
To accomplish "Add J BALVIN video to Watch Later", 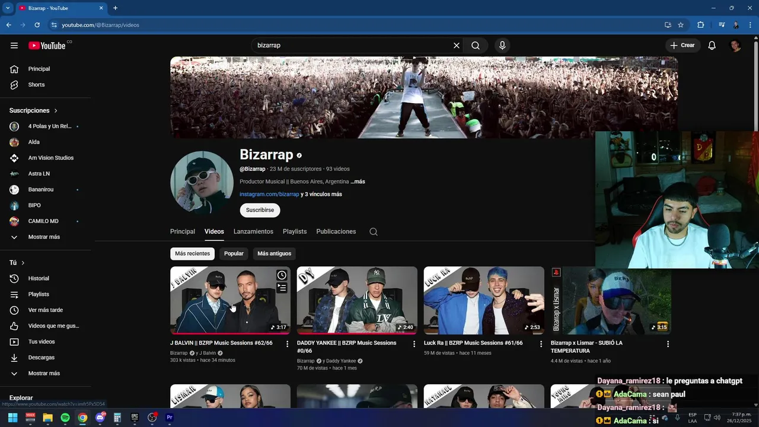I will 282,275.
